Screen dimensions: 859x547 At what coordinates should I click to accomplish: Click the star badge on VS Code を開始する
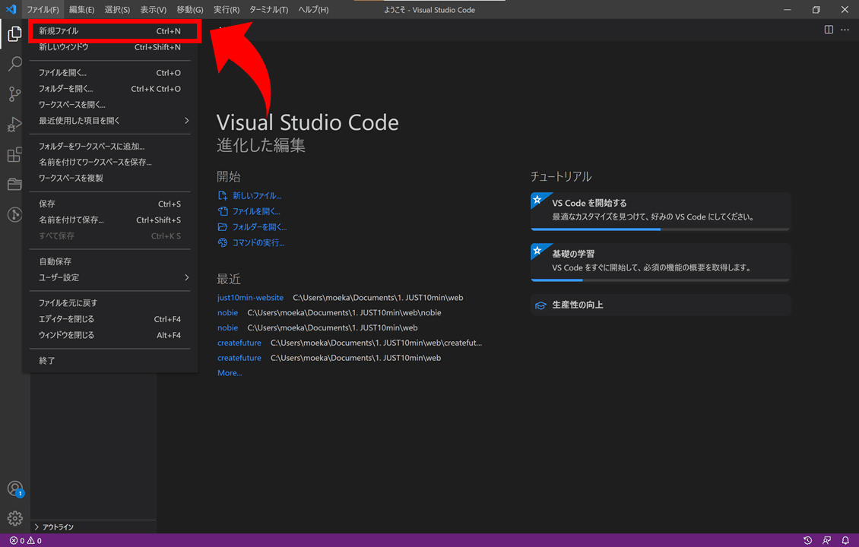[538, 200]
